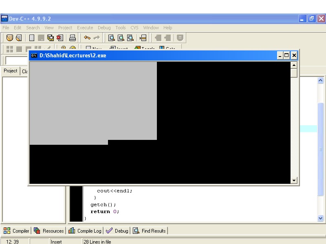Click the code line cout<<endl;
The height and width of the screenshot is (244, 326).
coord(115,191)
